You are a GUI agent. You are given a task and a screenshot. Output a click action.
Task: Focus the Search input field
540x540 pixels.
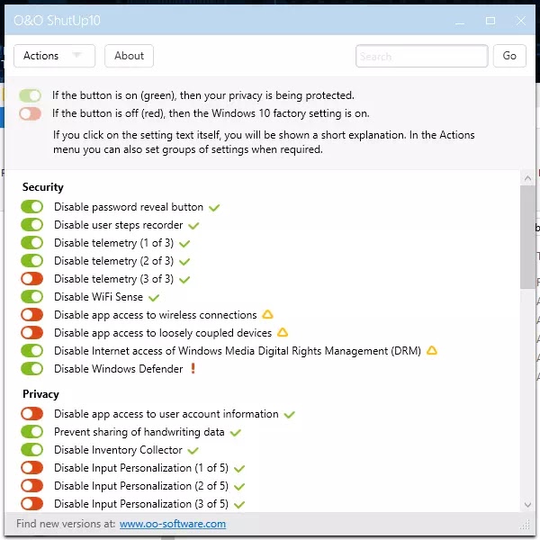click(x=421, y=56)
